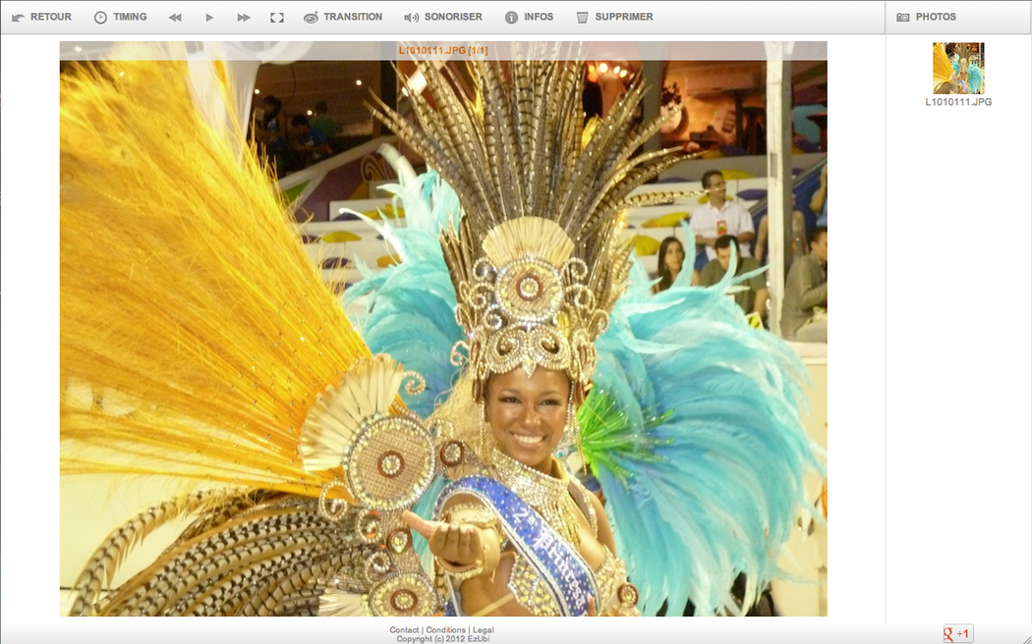Open the Contact link in footer
The image size is (1032, 644).
(404, 630)
